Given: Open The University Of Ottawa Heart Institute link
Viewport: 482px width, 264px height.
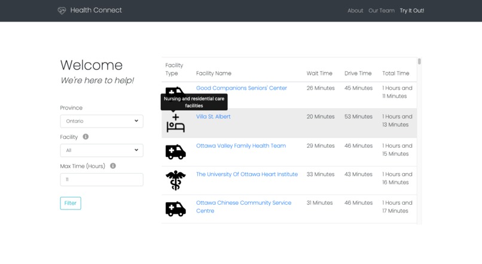Looking at the screenshot, I should [247, 174].
